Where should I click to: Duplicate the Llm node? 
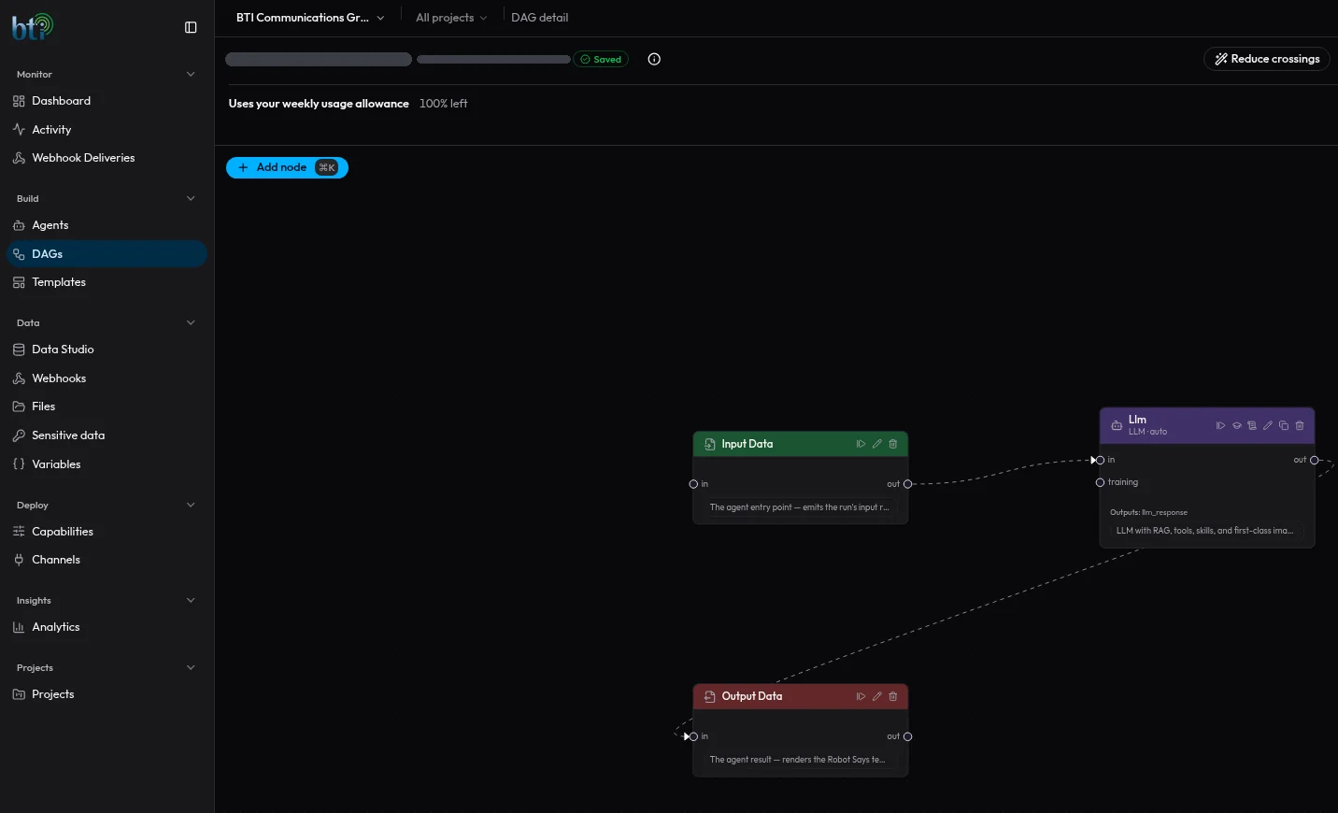[1284, 425]
